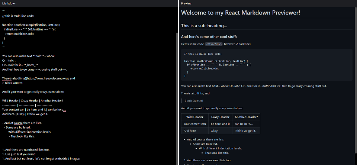Place cursor on "- And of course there are lists." line
Screen dimensions: 357x165
(x=22, y=123)
